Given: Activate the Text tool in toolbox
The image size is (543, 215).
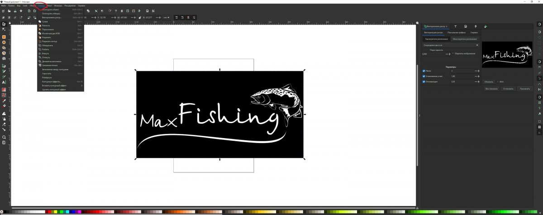Looking at the screenshot, I should (4, 82).
